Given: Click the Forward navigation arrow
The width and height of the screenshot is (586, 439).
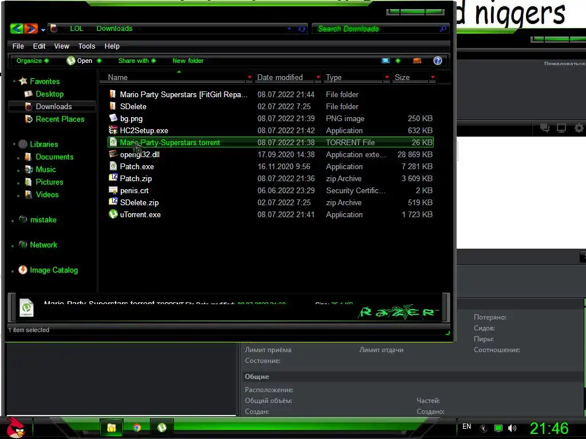Looking at the screenshot, I should pyautogui.click(x=31, y=29).
